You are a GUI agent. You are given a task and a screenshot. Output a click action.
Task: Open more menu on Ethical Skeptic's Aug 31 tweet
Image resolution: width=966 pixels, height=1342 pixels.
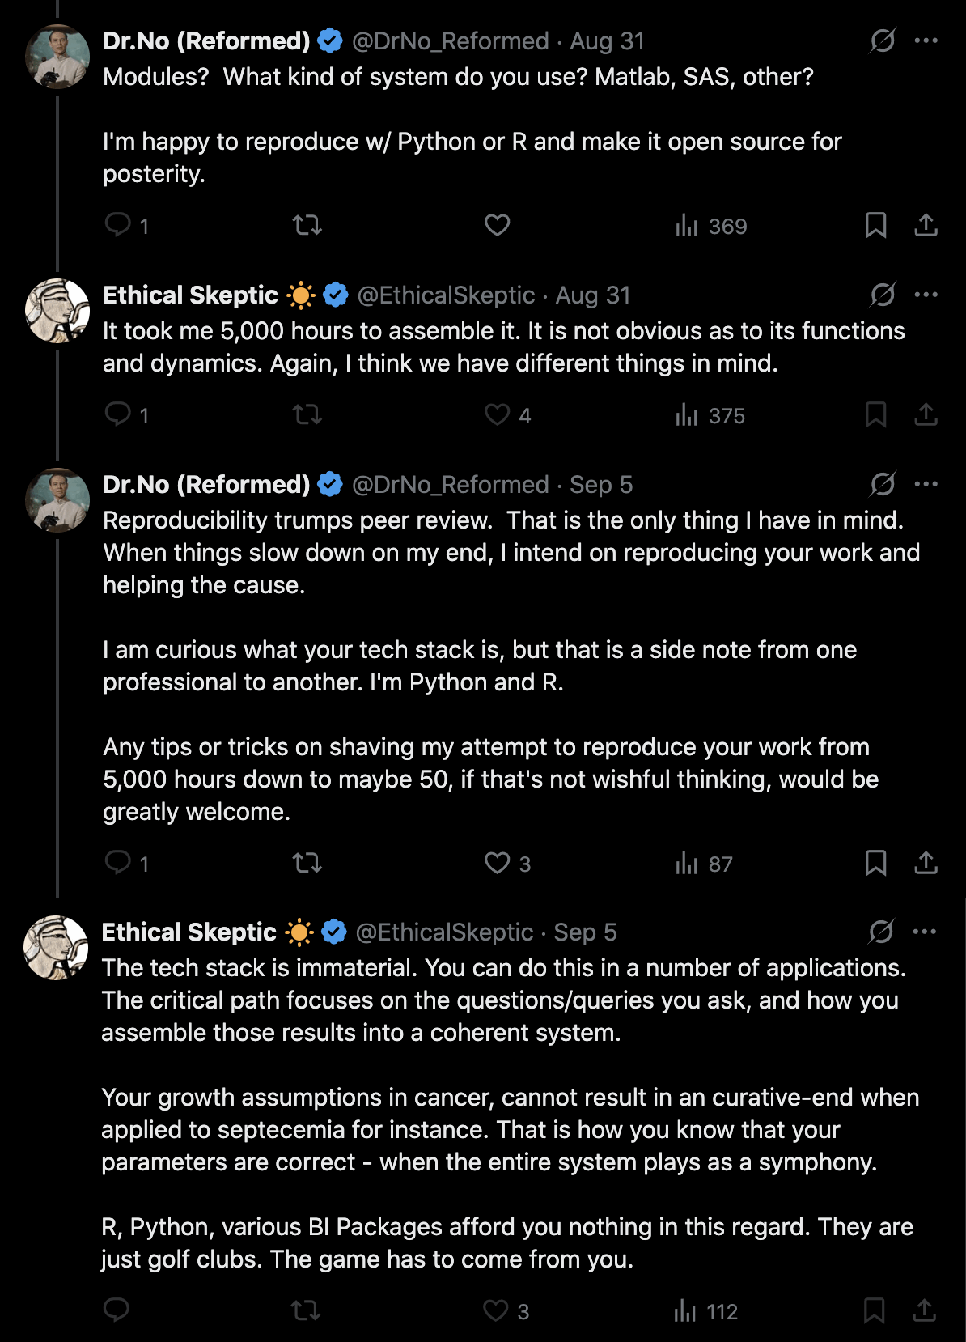[926, 295]
